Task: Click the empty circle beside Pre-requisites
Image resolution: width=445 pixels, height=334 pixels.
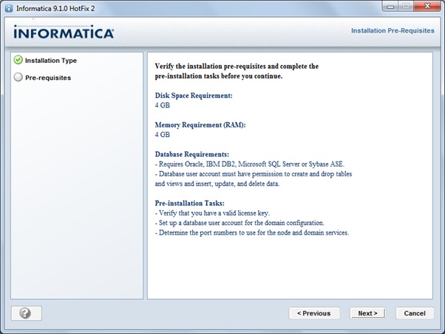Action: 18,77
